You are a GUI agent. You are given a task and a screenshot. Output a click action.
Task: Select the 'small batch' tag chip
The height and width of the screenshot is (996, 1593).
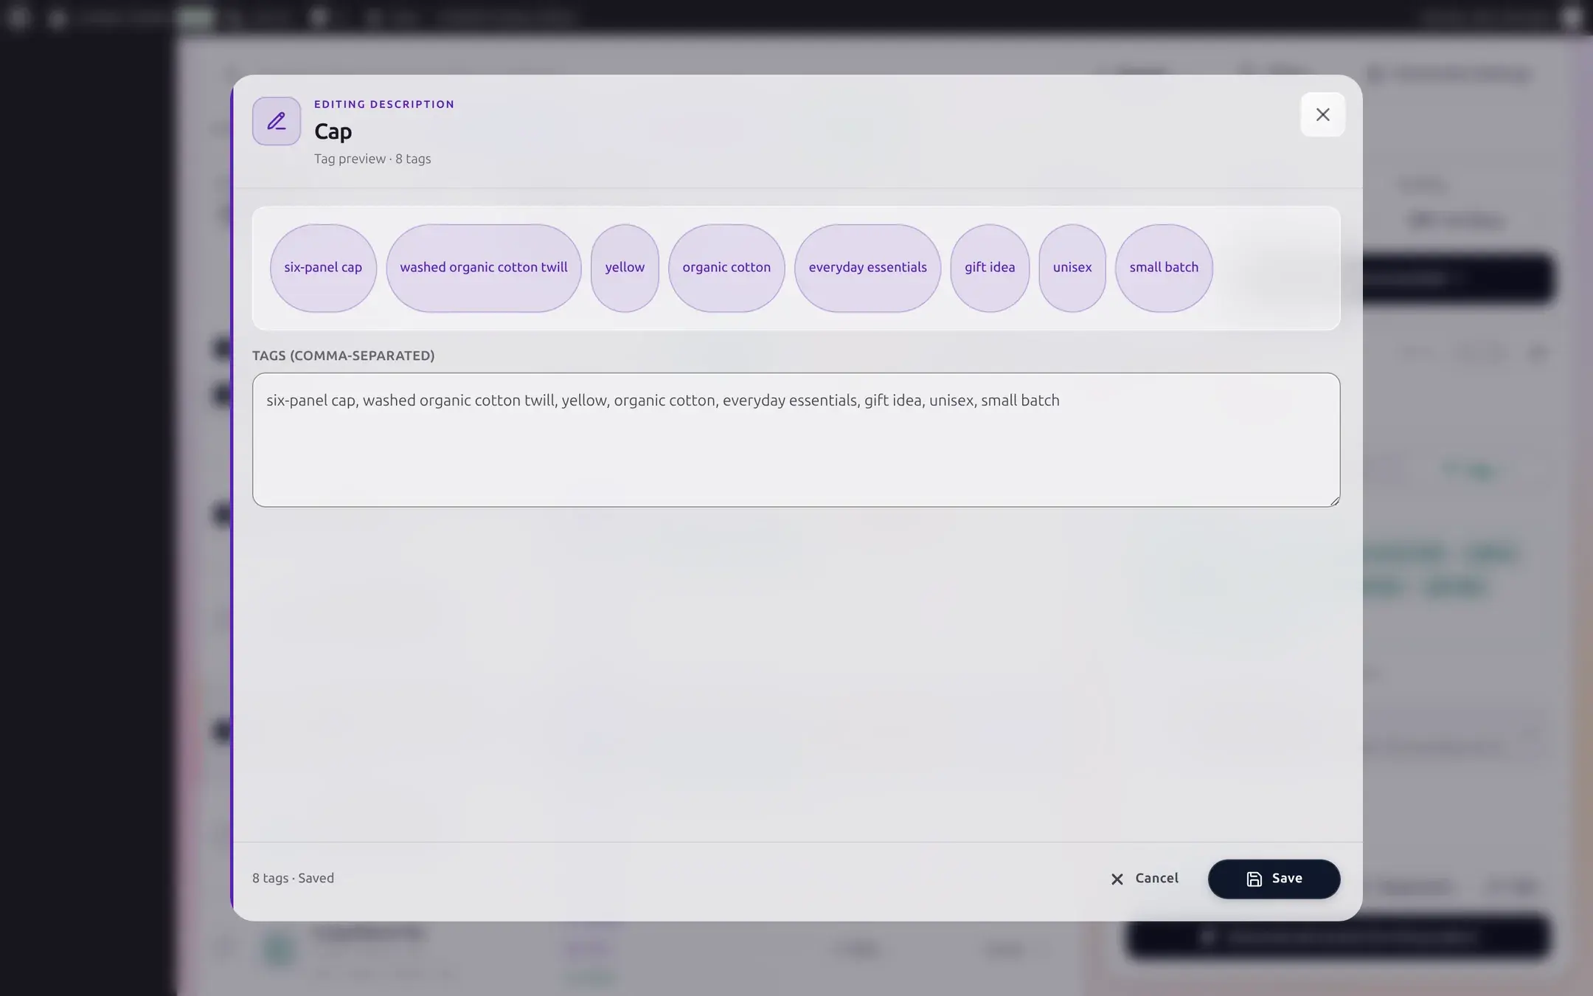coord(1164,268)
